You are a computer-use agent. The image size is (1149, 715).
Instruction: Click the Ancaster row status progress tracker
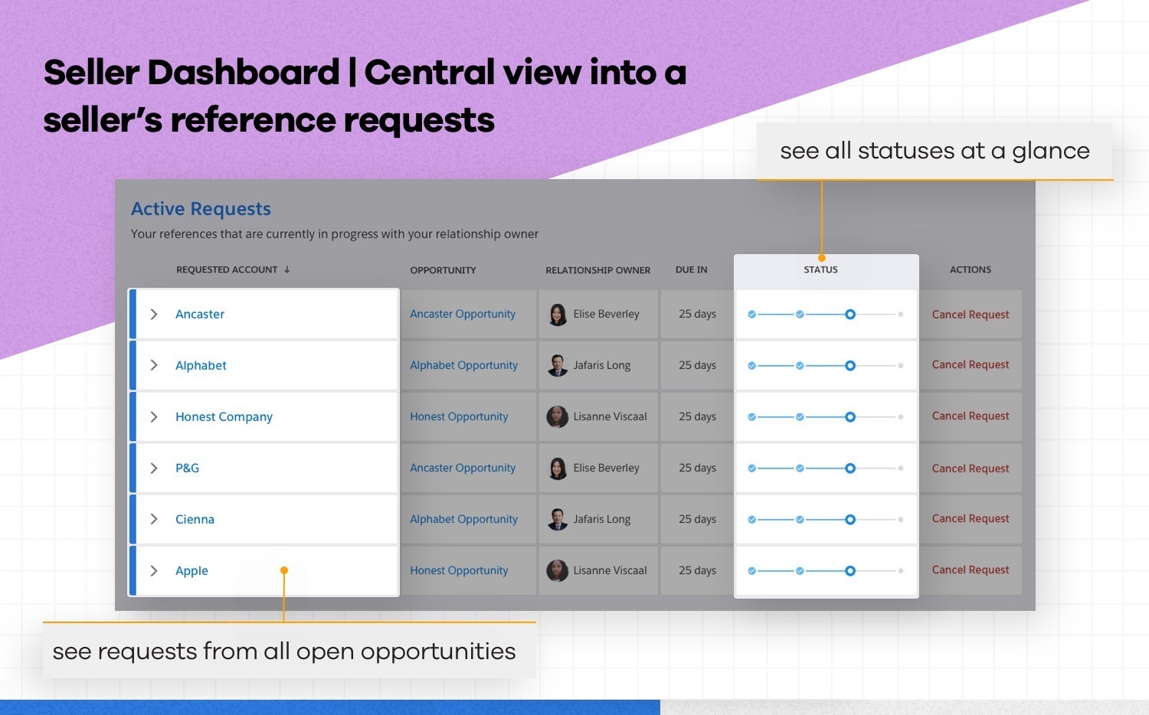826,315
